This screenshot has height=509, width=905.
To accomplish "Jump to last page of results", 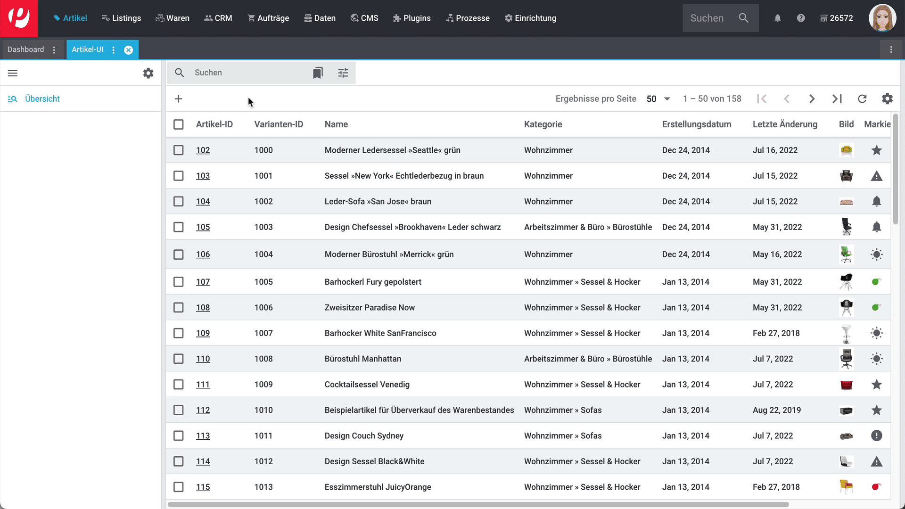I will pyautogui.click(x=837, y=99).
